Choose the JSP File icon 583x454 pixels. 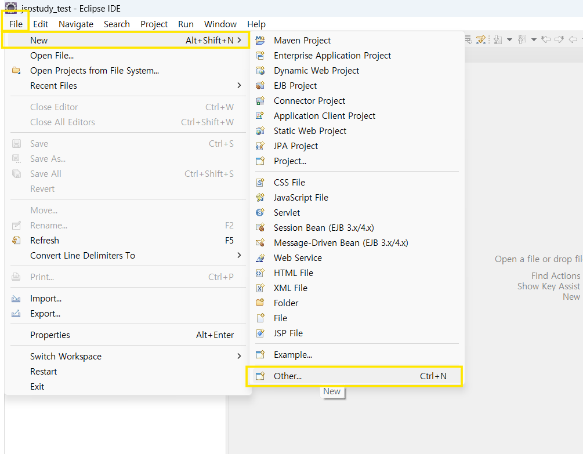260,333
